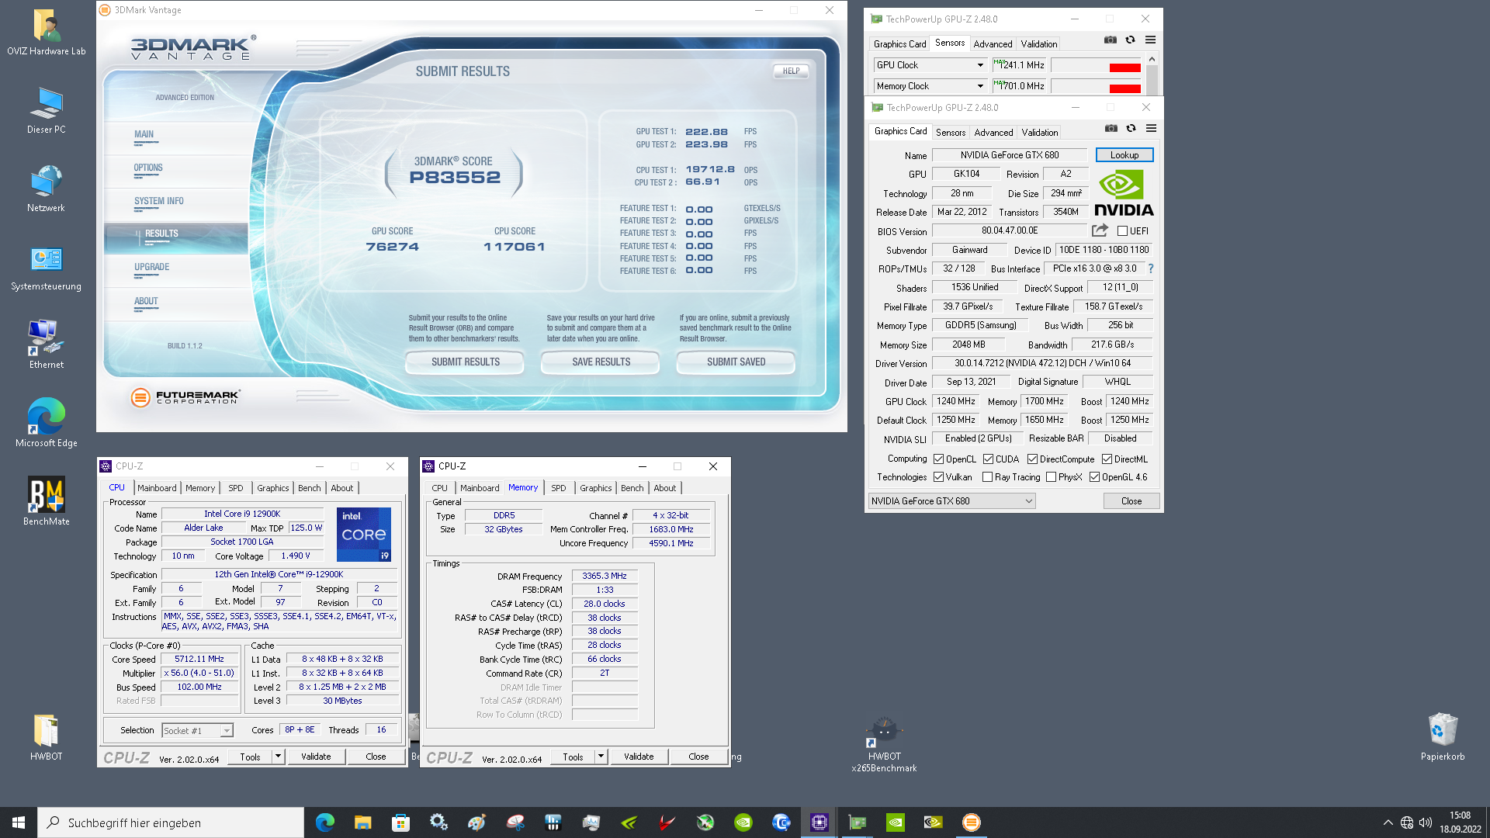Open Microsoft Edge desktop shortcut
This screenshot has height=838, width=1490.
[47, 423]
